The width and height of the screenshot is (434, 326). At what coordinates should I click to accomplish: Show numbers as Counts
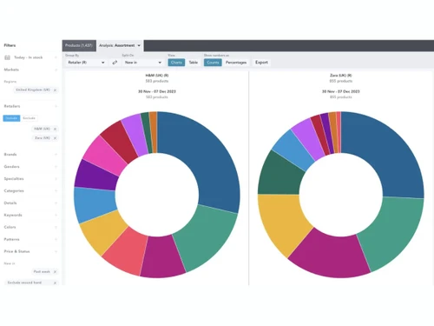213,63
